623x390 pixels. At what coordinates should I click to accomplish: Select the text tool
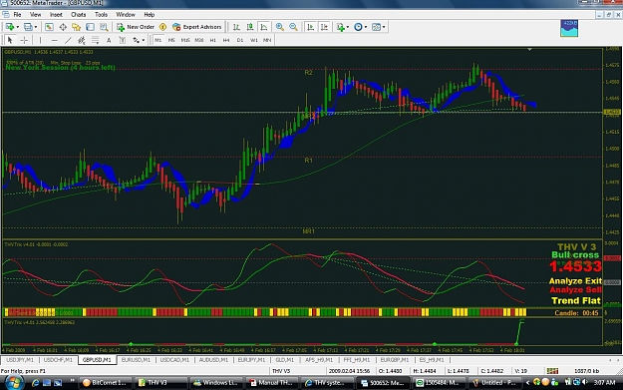tap(109, 40)
